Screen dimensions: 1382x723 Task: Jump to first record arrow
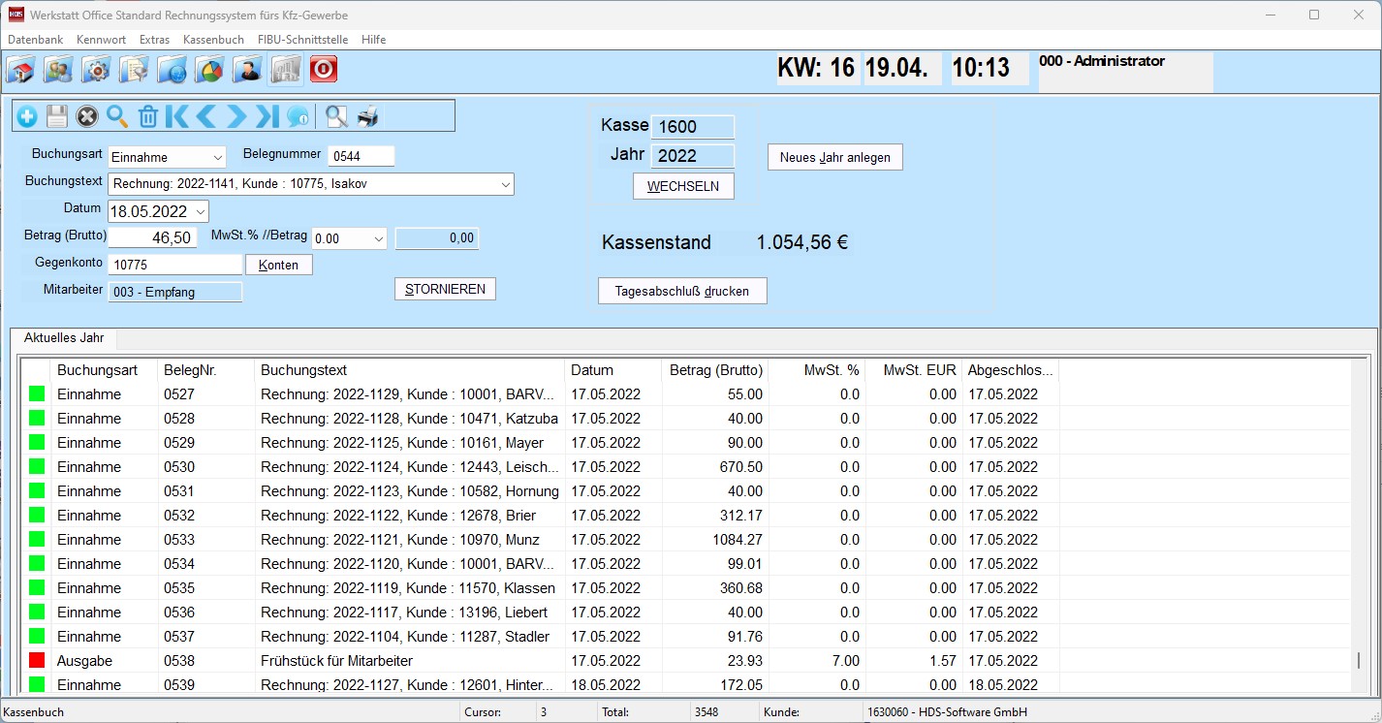177,117
